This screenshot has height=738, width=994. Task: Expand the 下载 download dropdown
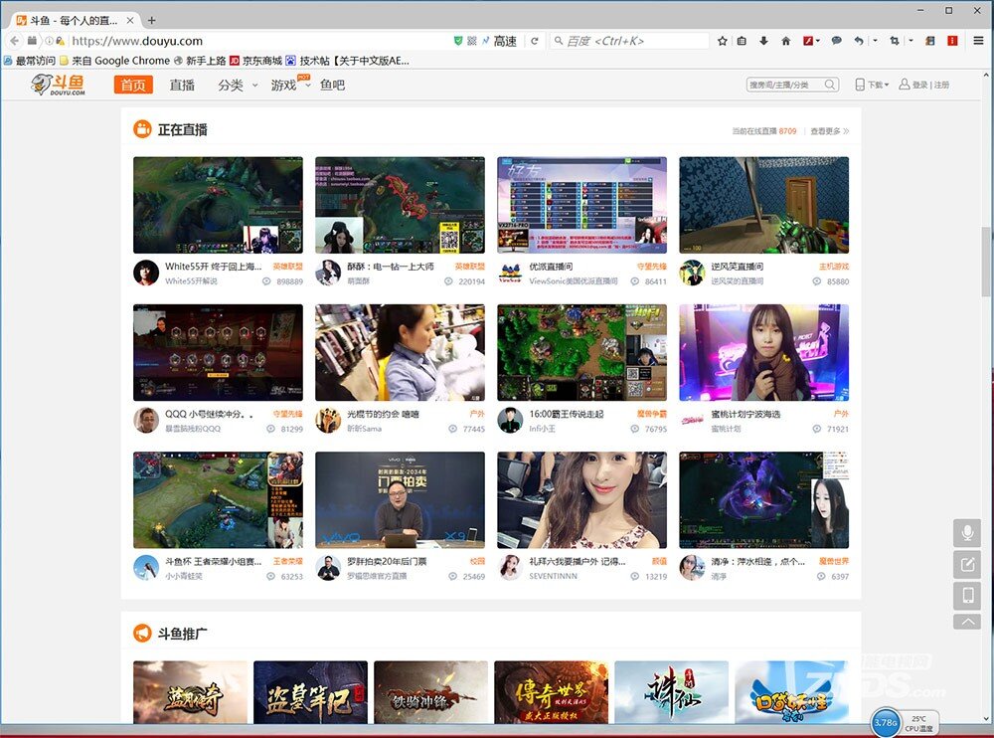872,85
